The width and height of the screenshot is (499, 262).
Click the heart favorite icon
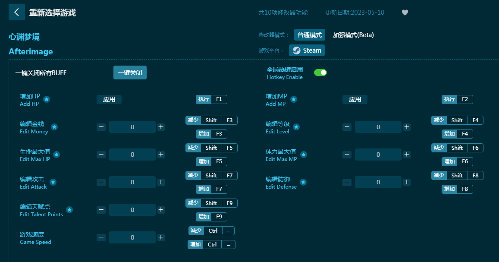point(405,13)
